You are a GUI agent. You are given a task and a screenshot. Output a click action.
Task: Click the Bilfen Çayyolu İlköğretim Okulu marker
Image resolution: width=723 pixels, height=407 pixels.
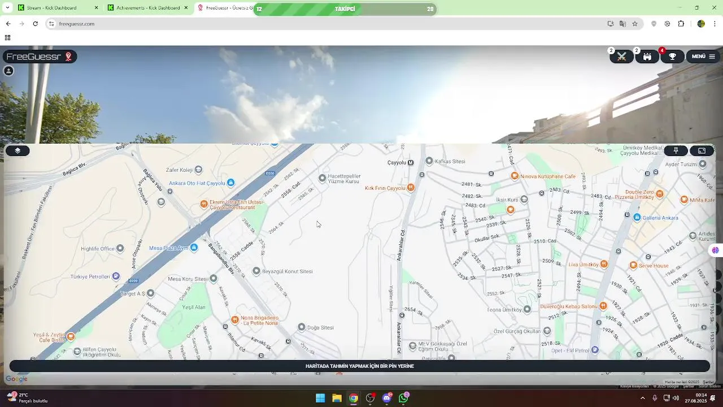(x=77, y=352)
